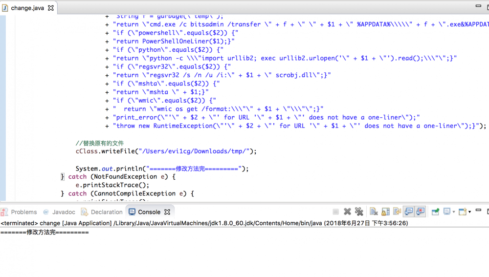This screenshot has height=277, width=489.
Task: Toggle show console on standard error change
Action: [421, 212]
